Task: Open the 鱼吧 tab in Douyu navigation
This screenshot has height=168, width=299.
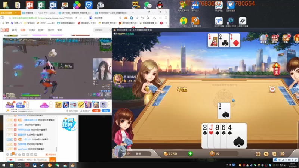Action: point(60,30)
